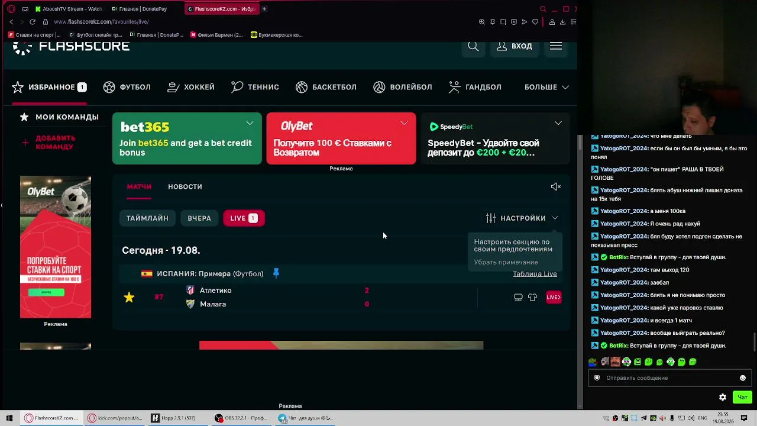The height and width of the screenshot is (426, 757).
Task: Switch to the kick.com popout taskbar window
Action: [x=115, y=418]
